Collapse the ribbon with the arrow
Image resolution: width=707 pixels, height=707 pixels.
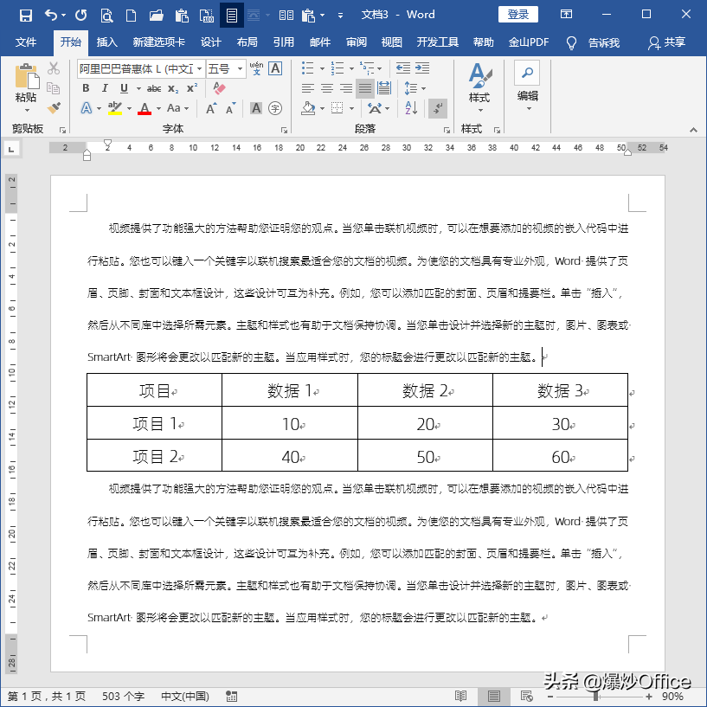(693, 130)
